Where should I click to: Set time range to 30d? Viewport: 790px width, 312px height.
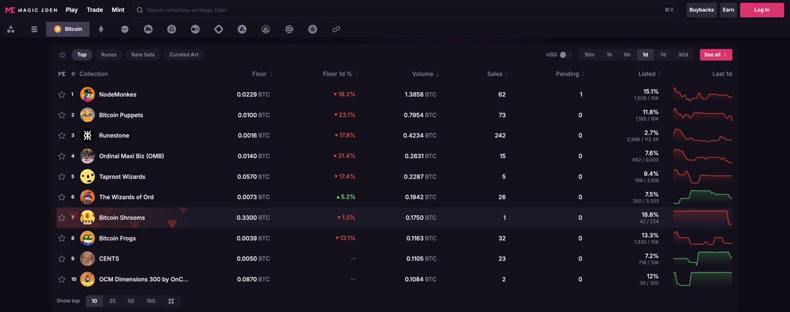click(683, 55)
